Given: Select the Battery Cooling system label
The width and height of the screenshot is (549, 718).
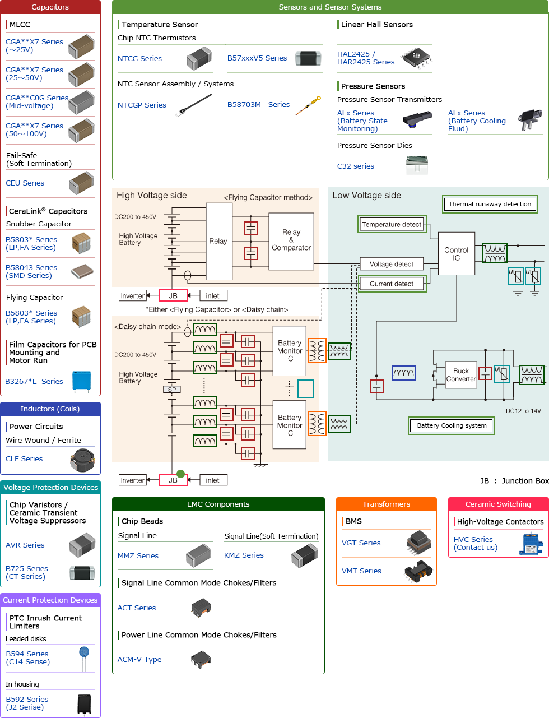Looking at the screenshot, I should 451,425.
